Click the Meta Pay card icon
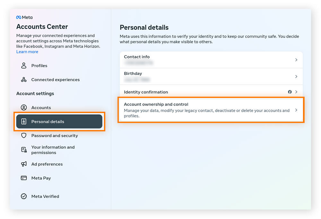Image resolution: width=321 pixels, height=219 pixels. click(24, 178)
